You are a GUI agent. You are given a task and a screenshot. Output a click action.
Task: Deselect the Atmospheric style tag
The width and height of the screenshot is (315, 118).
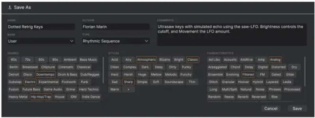coord(146,60)
